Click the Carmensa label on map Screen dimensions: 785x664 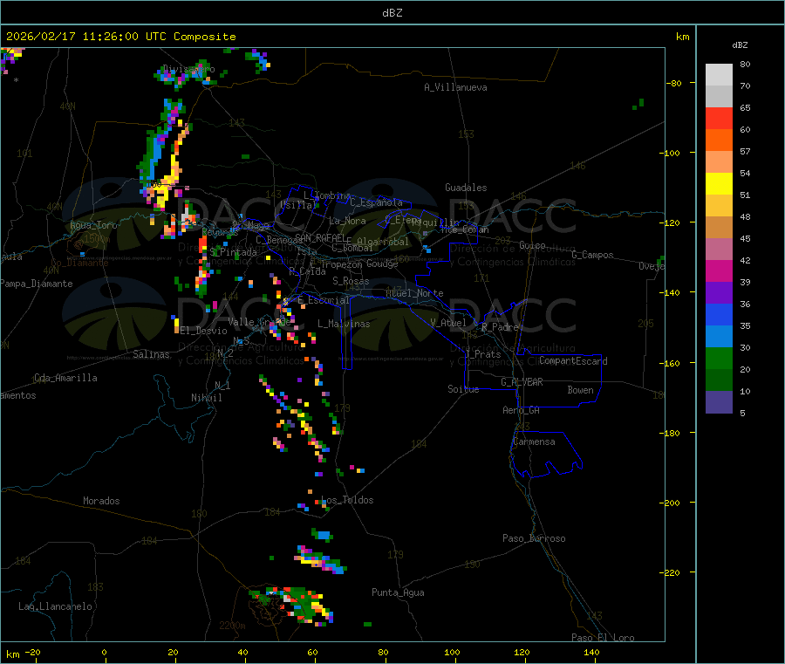click(534, 442)
